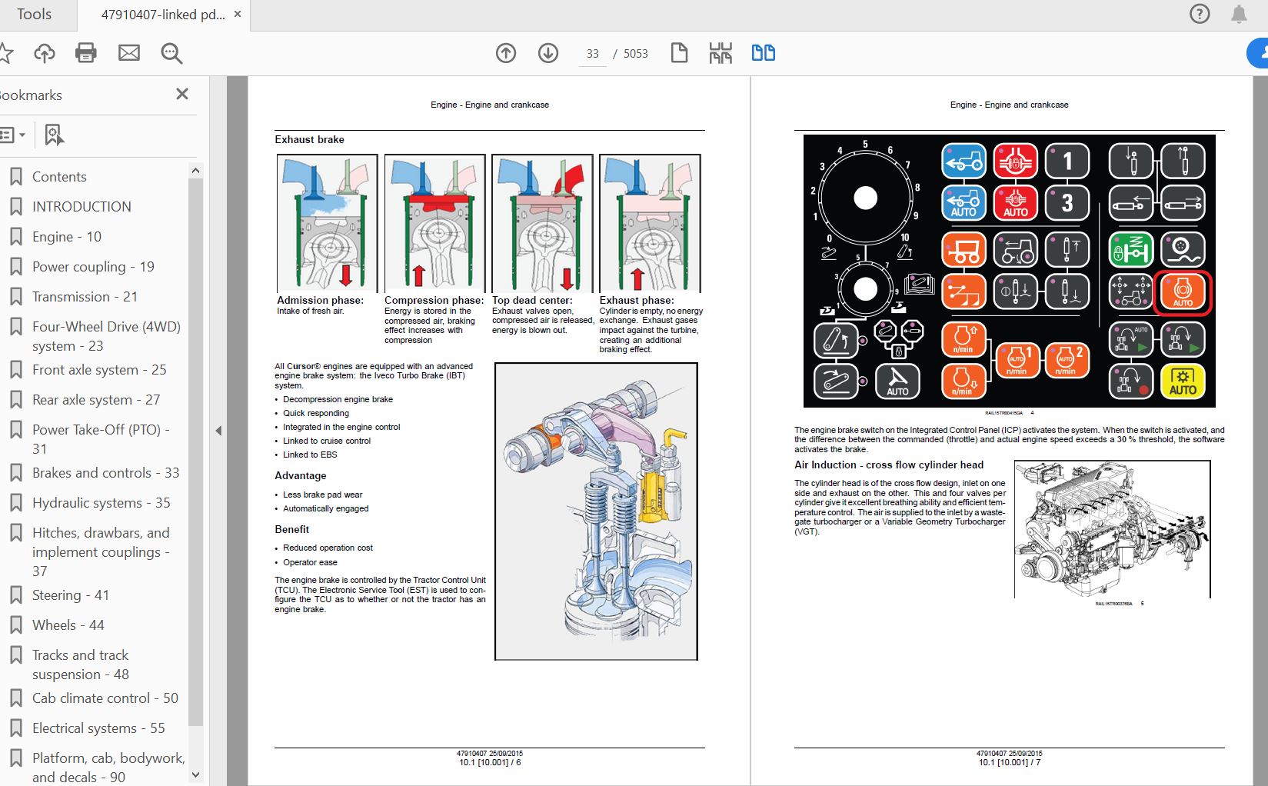Select Brakes and controls - 33 bookmark

(105, 473)
